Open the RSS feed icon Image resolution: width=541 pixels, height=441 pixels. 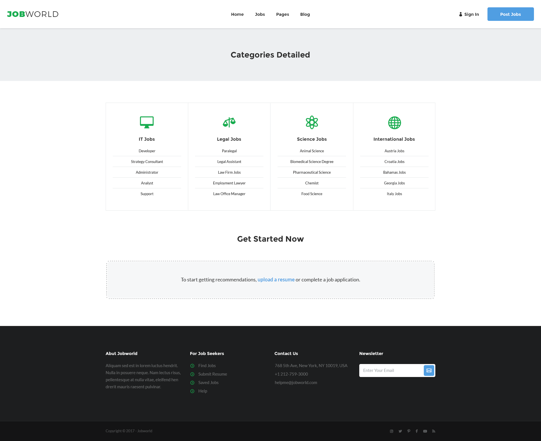pyautogui.click(x=434, y=431)
